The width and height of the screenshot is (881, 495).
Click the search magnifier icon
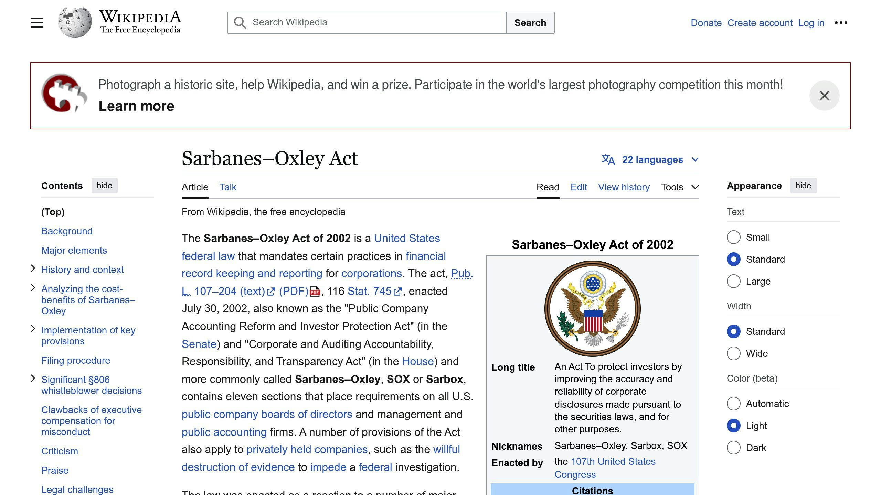[240, 23]
